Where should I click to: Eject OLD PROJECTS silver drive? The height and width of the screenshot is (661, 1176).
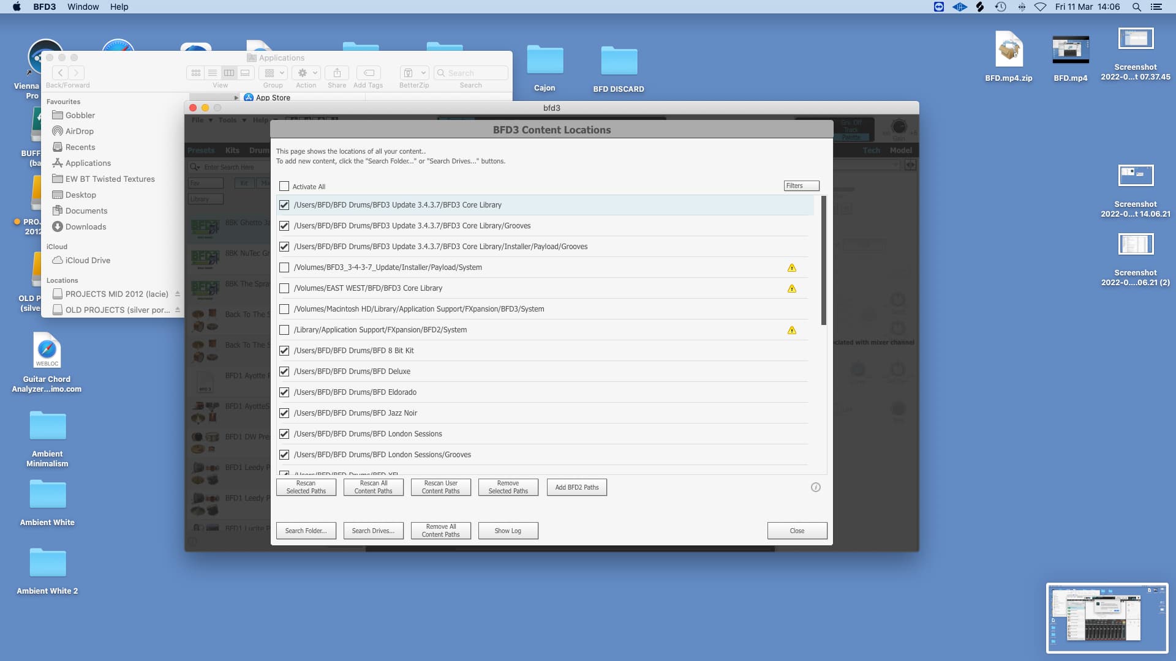point(178,310)
